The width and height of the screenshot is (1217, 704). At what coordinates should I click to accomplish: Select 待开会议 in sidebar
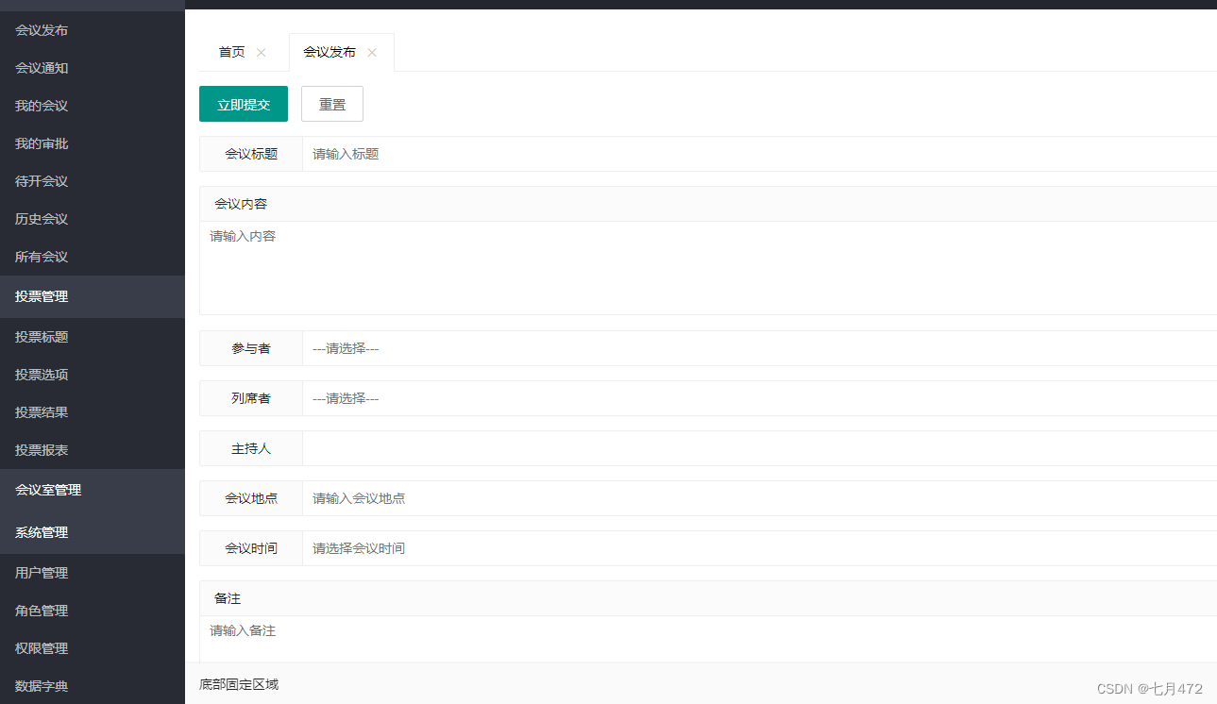click(x=40, y=180)
